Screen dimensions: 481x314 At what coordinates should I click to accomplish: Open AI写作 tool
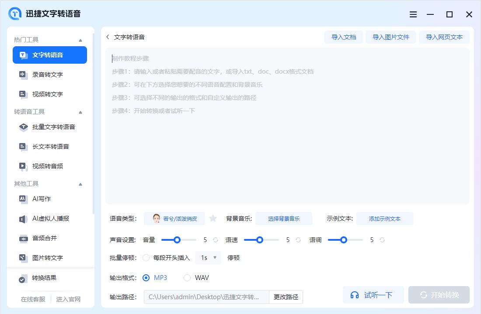pyautogui.click(x=50, y=199)
